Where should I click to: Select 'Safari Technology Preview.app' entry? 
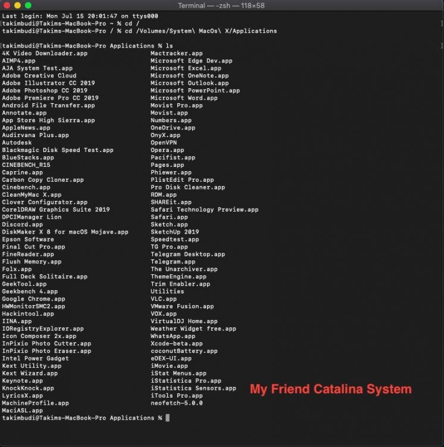205,210
